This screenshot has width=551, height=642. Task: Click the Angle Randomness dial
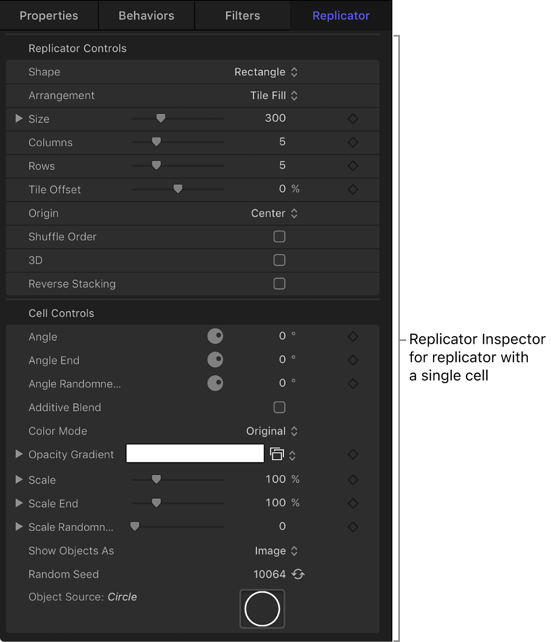tap(215, 383)
